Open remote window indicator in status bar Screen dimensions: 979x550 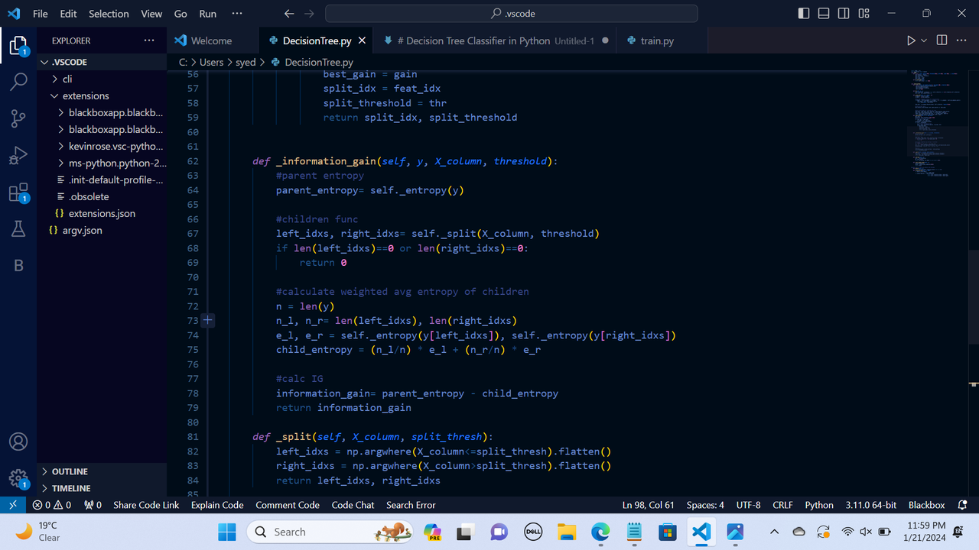pos(13,505)
